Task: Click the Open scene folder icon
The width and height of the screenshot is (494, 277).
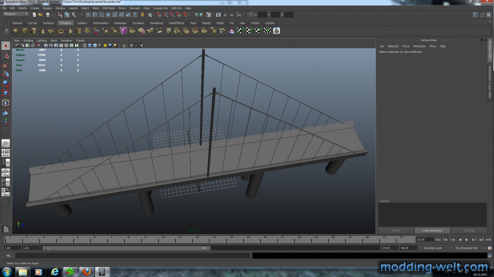Action: coord(41,15)
